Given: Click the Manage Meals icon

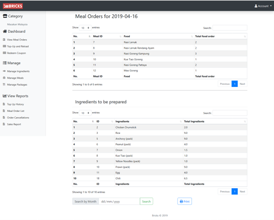Looking at the screenshot, I should pyautogui.click(x=4, y=78).
